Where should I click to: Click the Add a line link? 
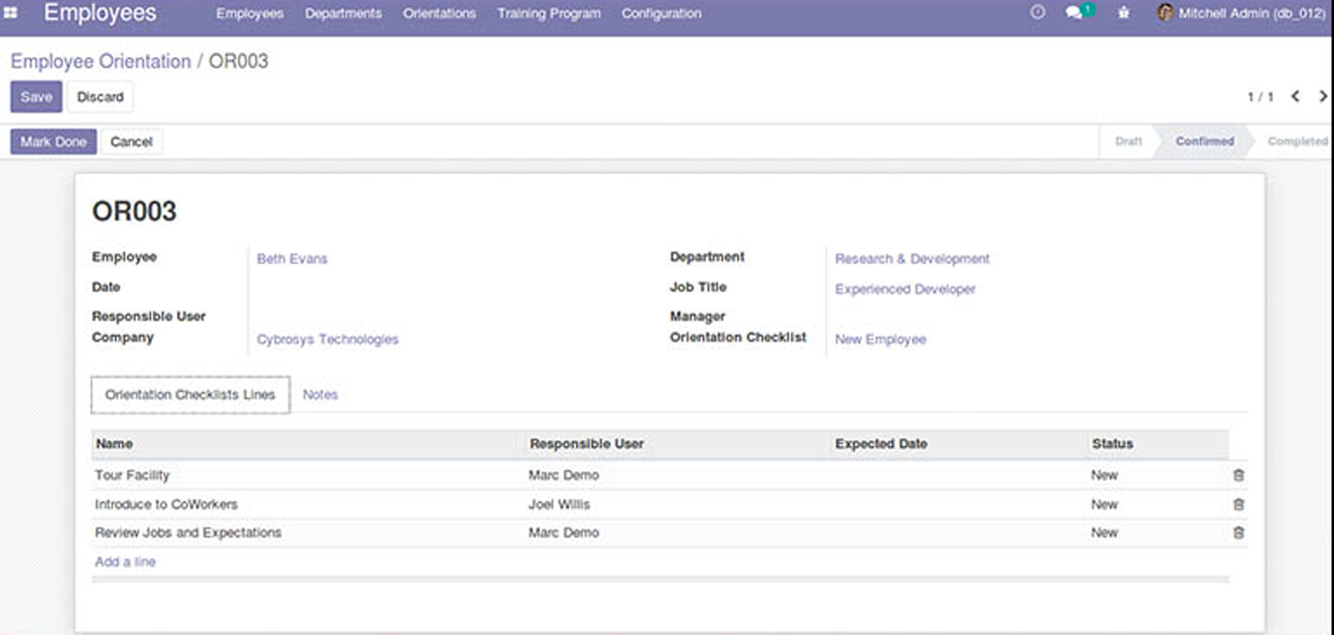point(125,562)
